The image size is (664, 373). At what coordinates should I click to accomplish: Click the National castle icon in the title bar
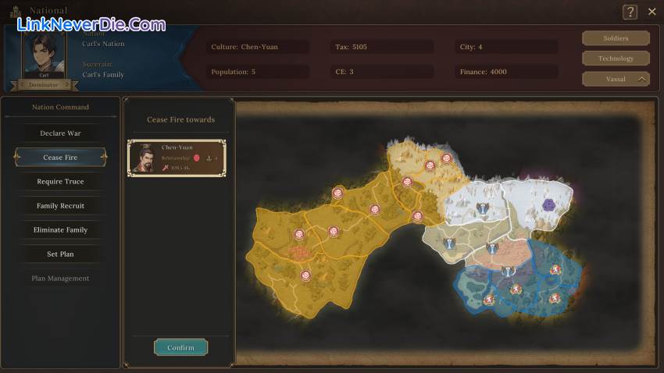click(15, 12)
